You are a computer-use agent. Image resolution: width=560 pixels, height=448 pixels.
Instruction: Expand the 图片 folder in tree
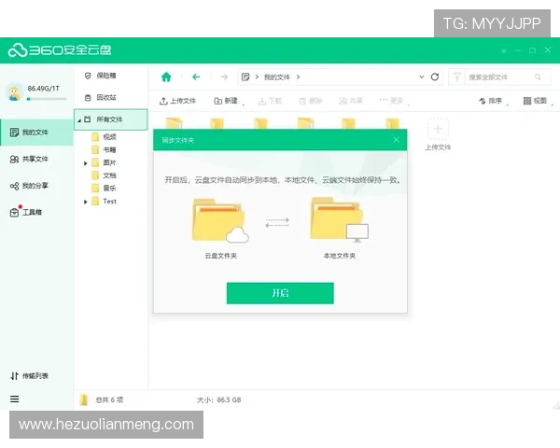86,162
